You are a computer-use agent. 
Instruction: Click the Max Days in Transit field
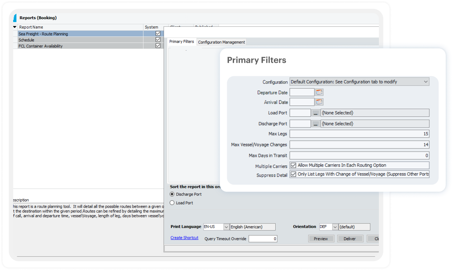tap(359, 156)
